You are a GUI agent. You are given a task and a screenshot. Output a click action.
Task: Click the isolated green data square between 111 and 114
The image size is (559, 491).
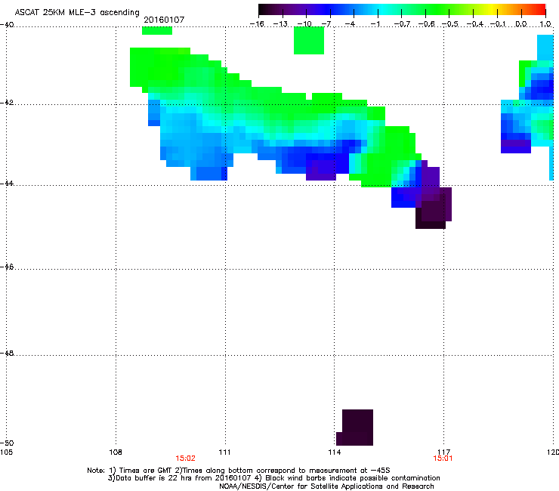pos(309,40)
